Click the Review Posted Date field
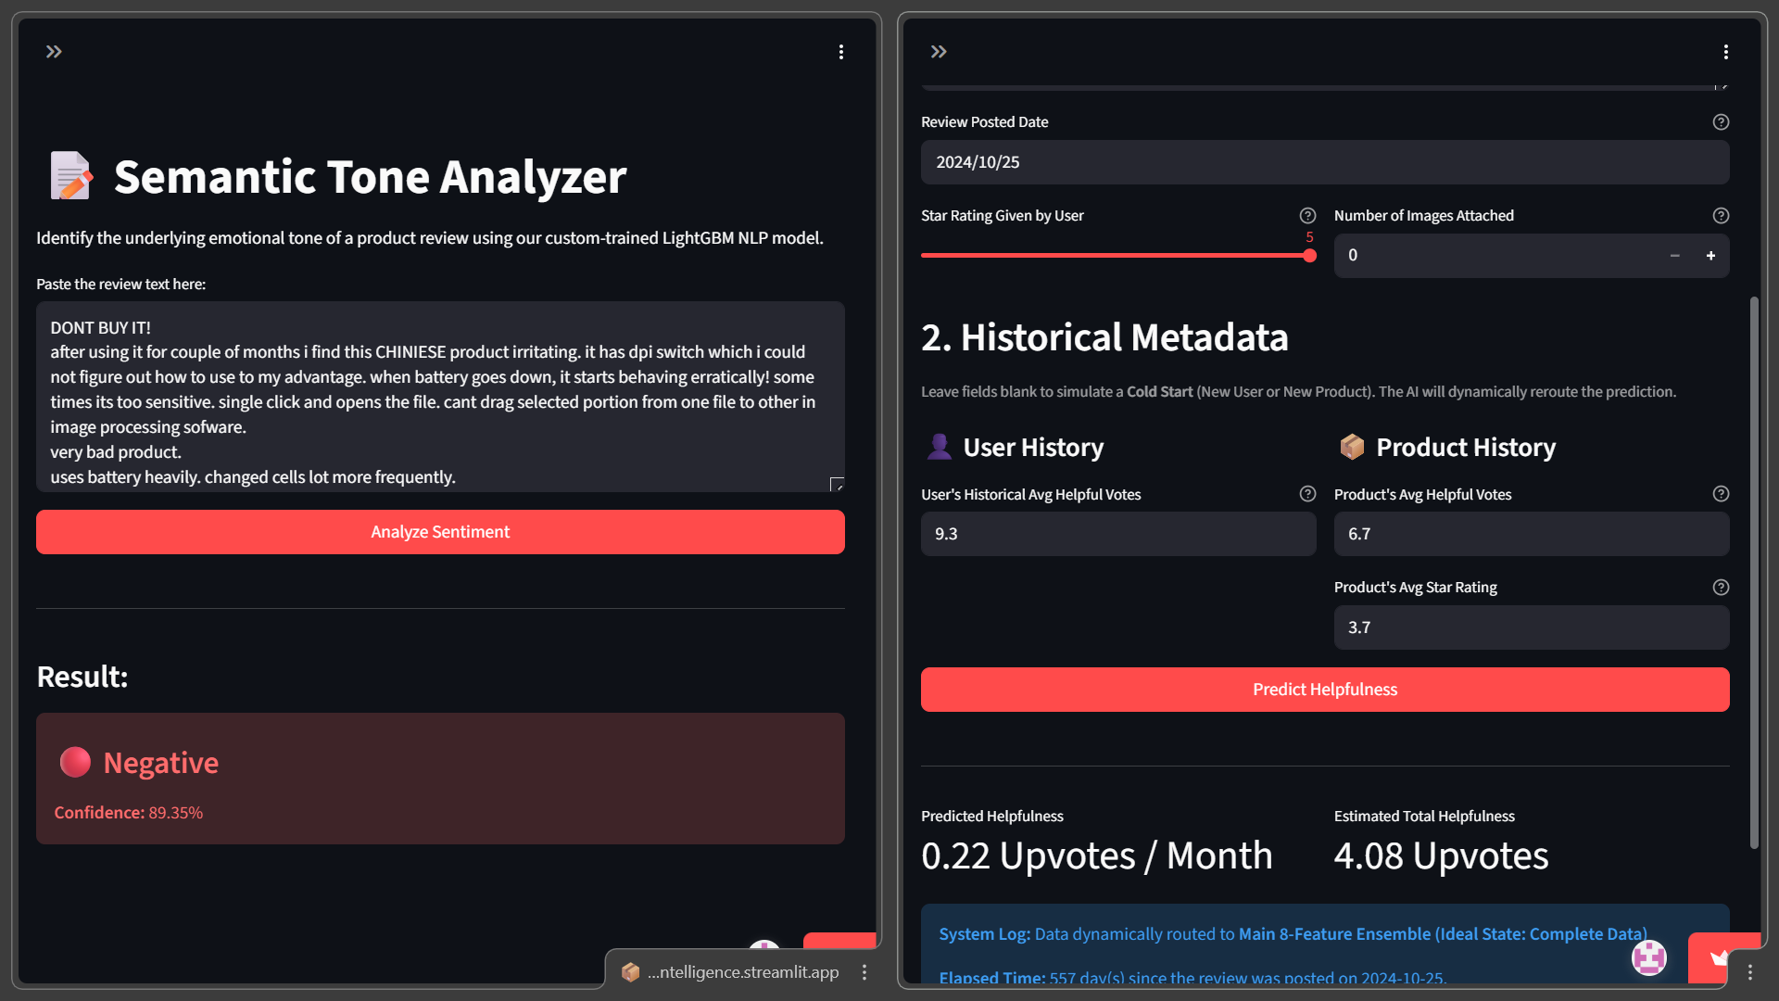 point(1325,162)
